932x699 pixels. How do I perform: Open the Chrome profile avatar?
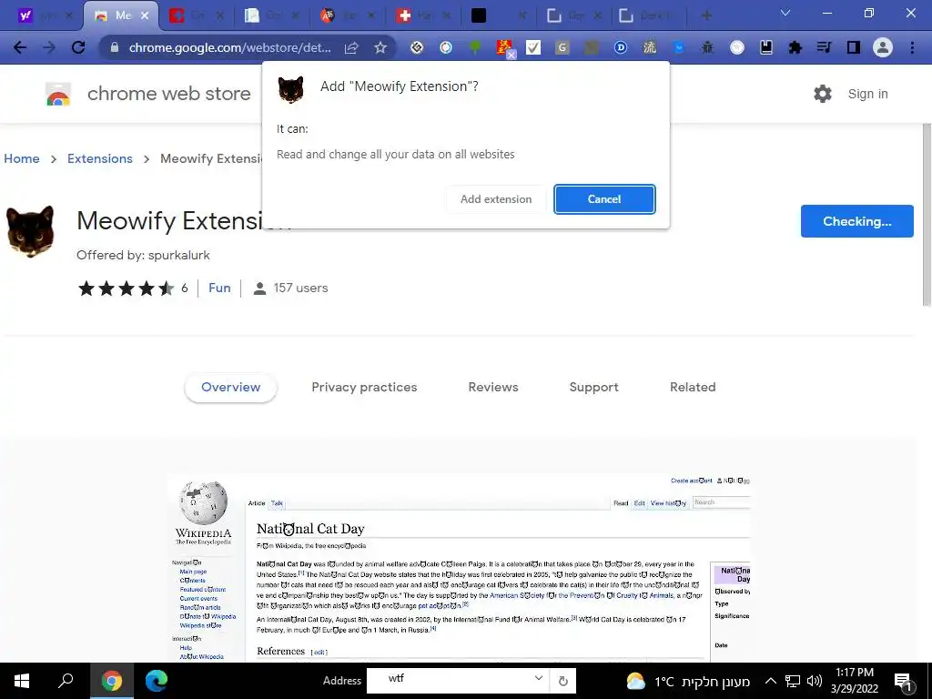click(x=883, y=47)
